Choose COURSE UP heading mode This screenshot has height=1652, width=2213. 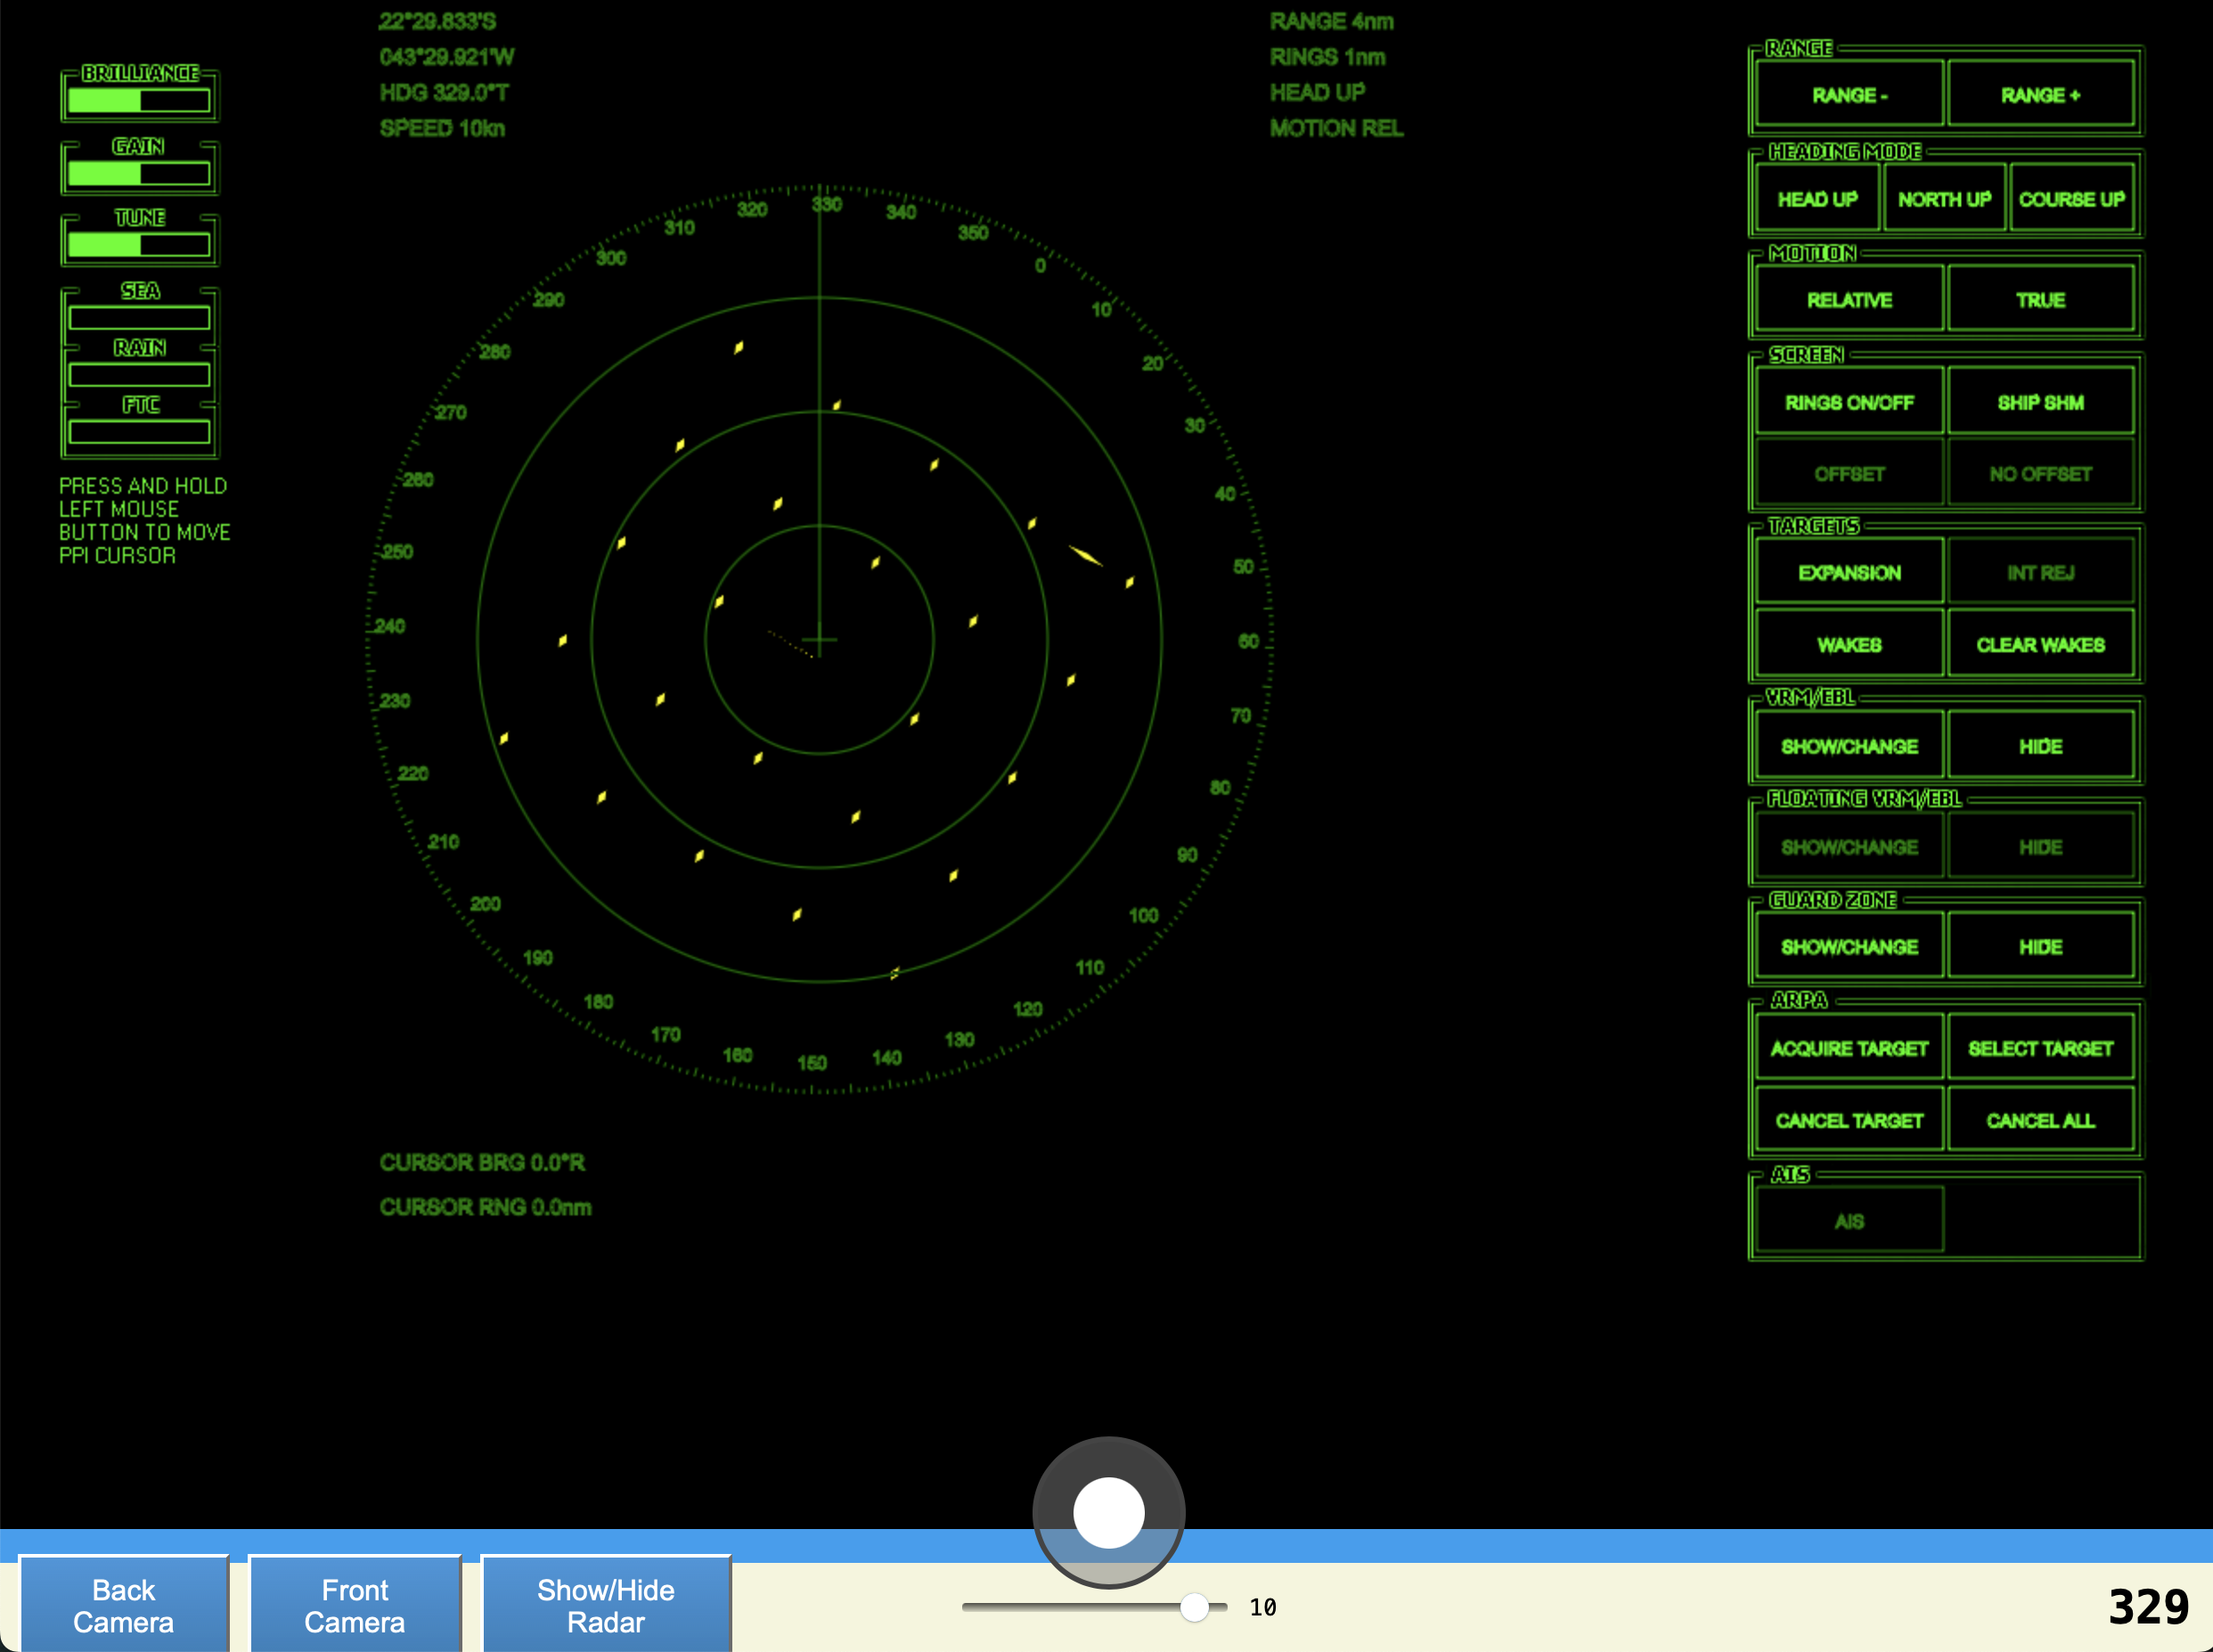[x=2071, y=199]
